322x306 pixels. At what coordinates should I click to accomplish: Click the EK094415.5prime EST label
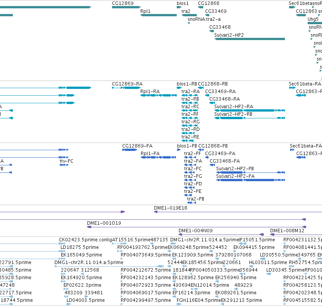pyautogui.click(x=254, y=247)
